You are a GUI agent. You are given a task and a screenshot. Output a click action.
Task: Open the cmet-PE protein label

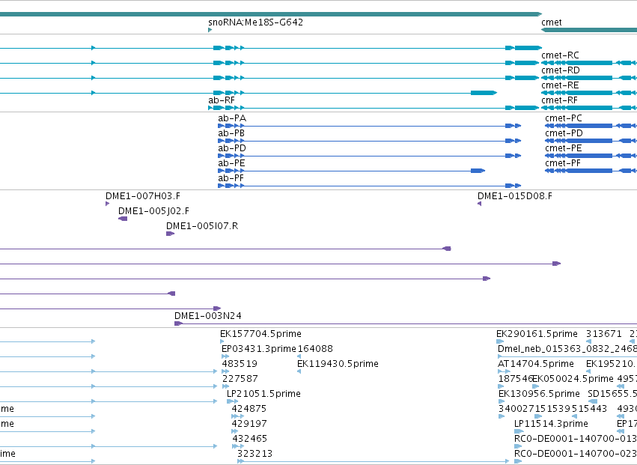coord(564,148)
